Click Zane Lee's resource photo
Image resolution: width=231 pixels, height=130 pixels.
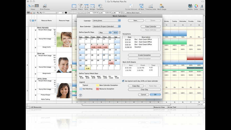64,65
